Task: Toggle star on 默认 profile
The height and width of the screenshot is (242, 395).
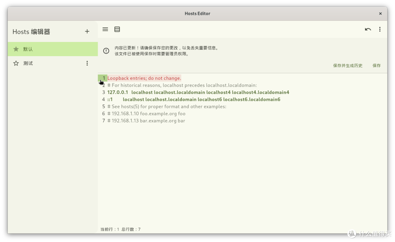Action: pos(16,49)
